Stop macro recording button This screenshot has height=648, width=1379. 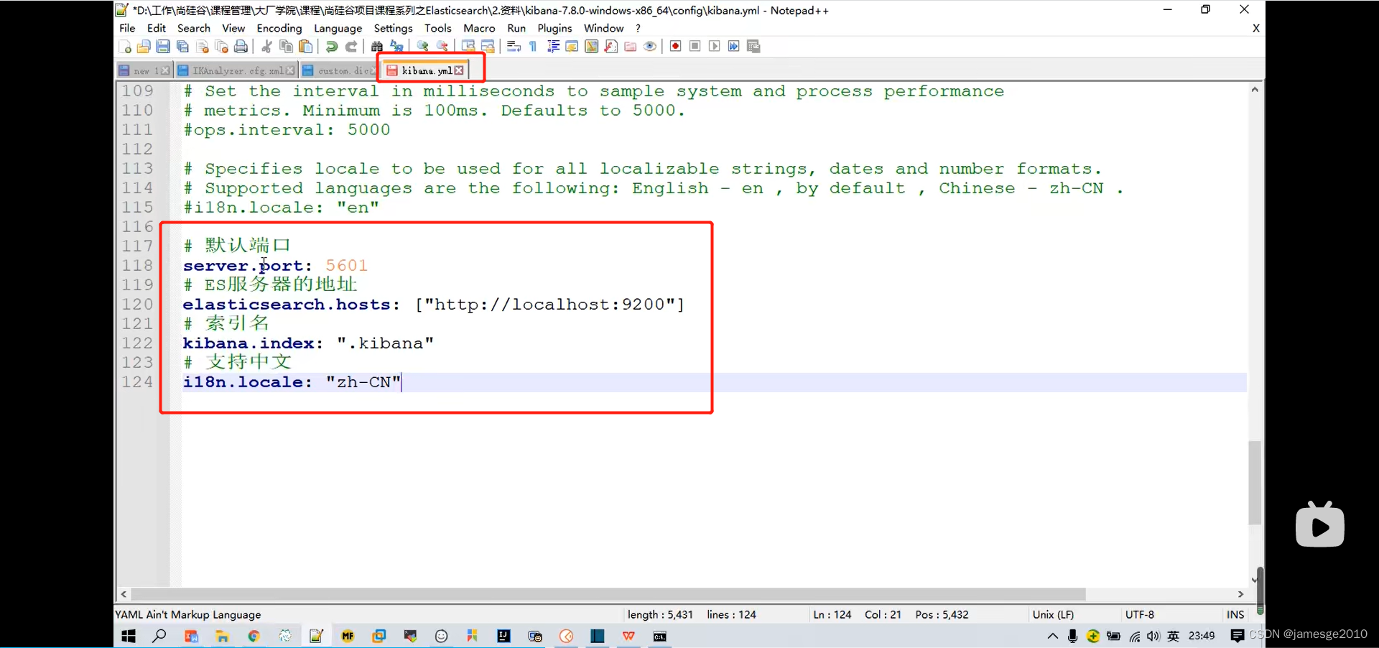click(x=695, y=47)
